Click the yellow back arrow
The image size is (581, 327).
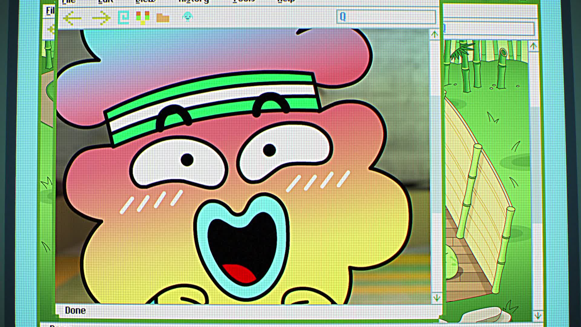tap(72, 18)
